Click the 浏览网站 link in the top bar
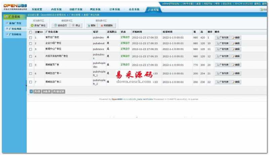The height and width of the screenshot is (155, 269). [208, 4]
